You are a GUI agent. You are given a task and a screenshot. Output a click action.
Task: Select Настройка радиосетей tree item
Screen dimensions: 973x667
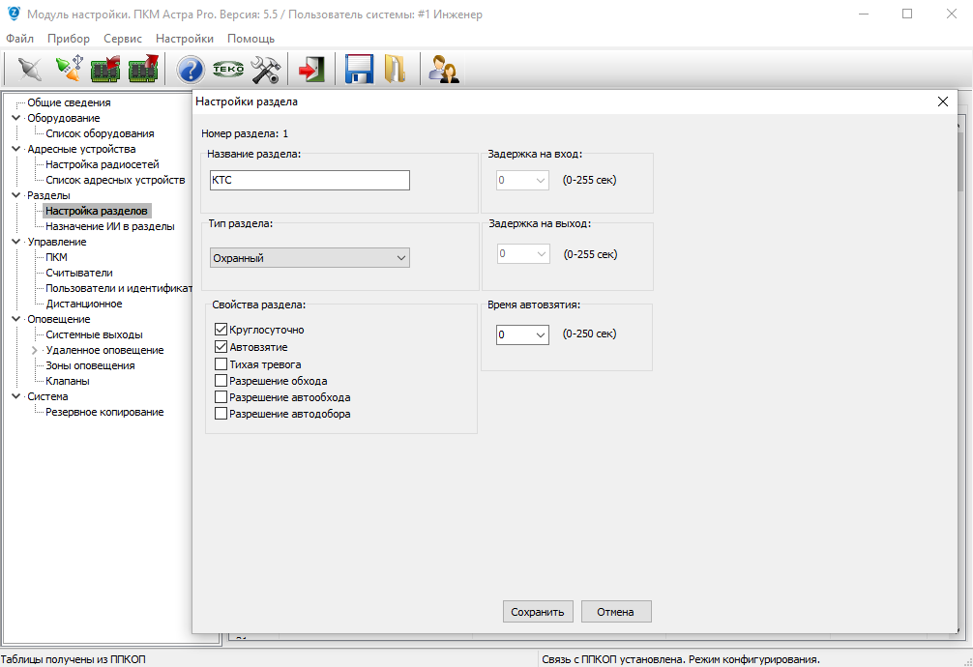pos(103,164)
